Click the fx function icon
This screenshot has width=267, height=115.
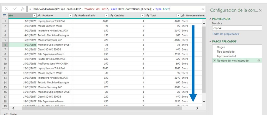click(x=22, y=9)
